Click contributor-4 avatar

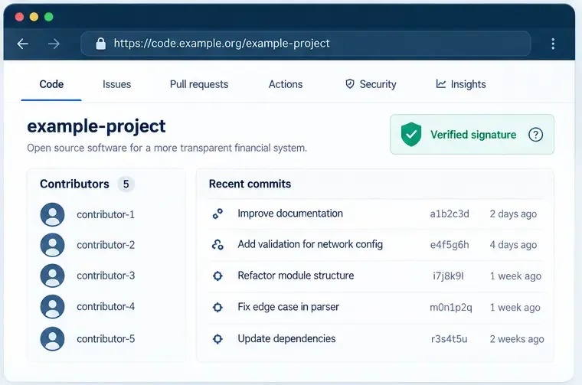point(52,307)
